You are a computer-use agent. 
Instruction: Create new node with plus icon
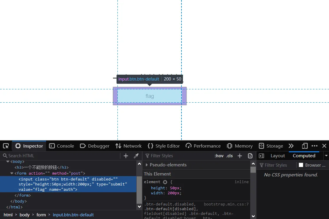(126, 156)
